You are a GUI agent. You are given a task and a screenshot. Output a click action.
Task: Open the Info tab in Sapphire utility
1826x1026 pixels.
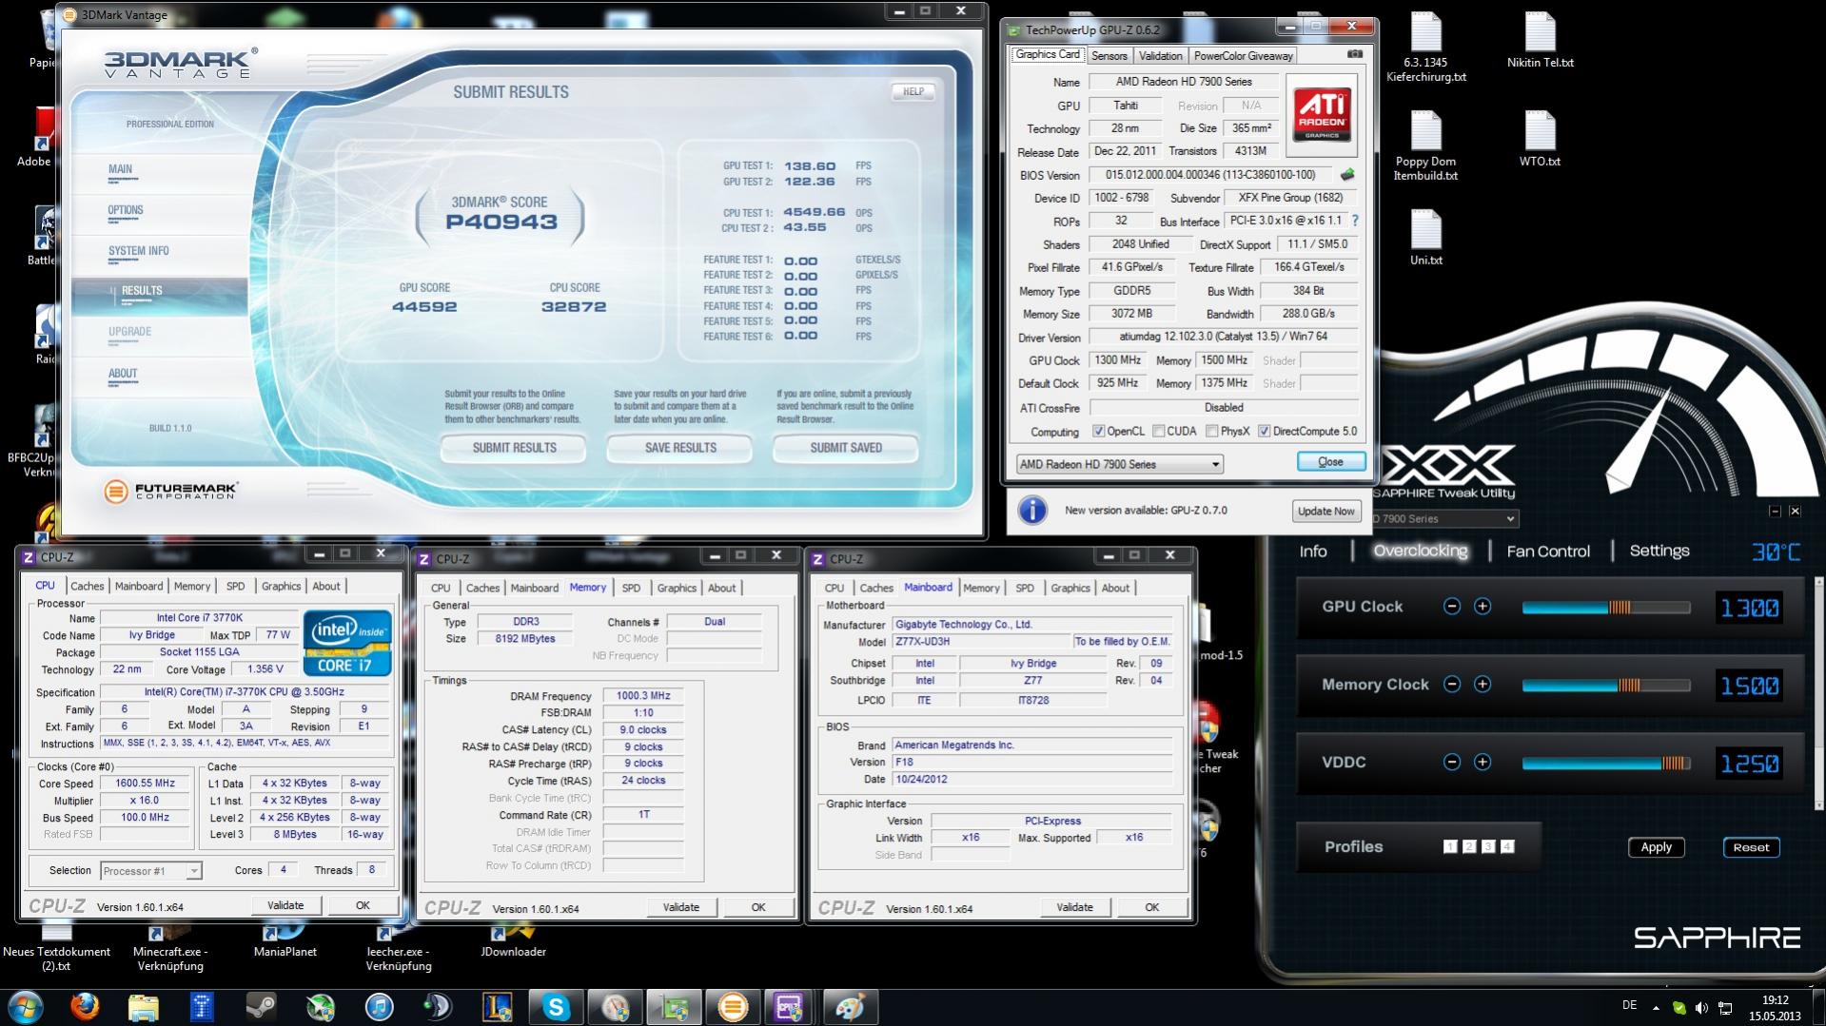click(1313, 551)
